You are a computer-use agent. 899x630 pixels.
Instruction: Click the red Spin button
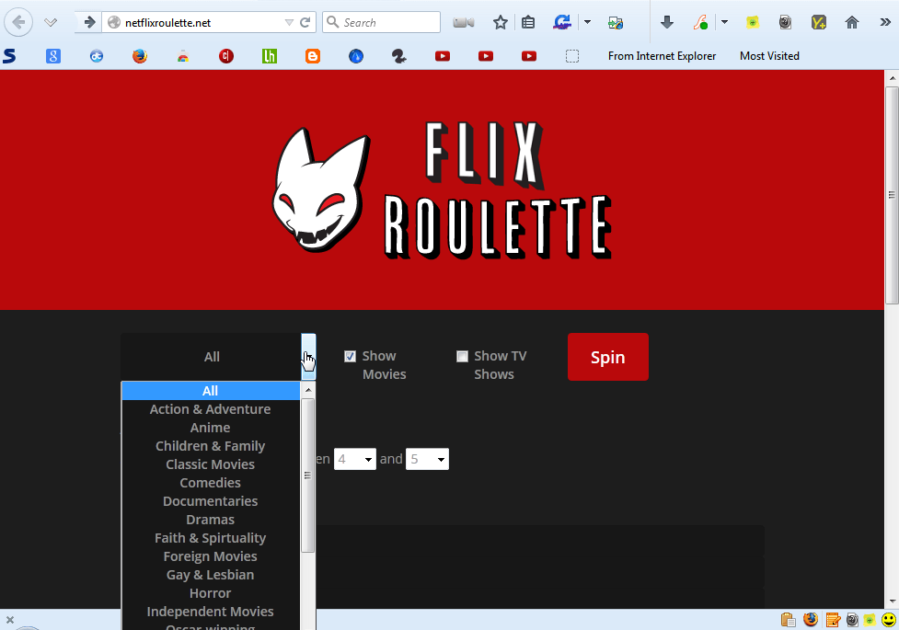pos(607,357)
